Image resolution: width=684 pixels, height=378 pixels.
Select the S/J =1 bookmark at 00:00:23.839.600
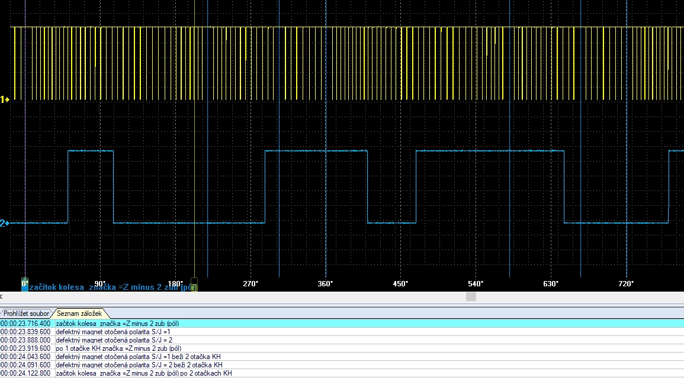(342, 332)
